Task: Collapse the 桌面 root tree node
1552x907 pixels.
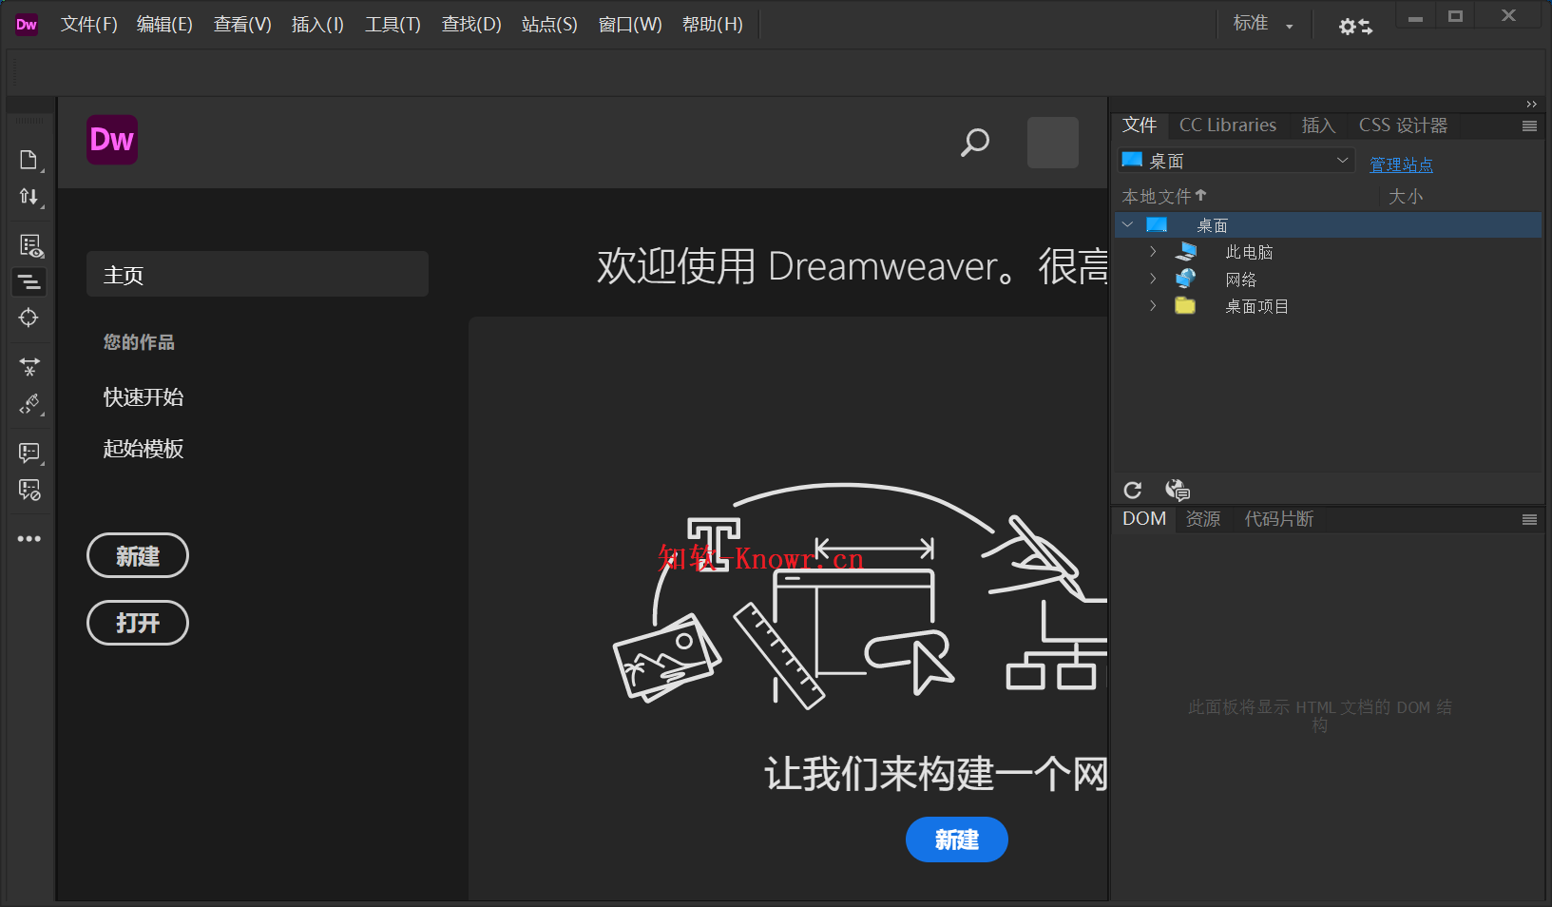Action: pos(1127,225)
